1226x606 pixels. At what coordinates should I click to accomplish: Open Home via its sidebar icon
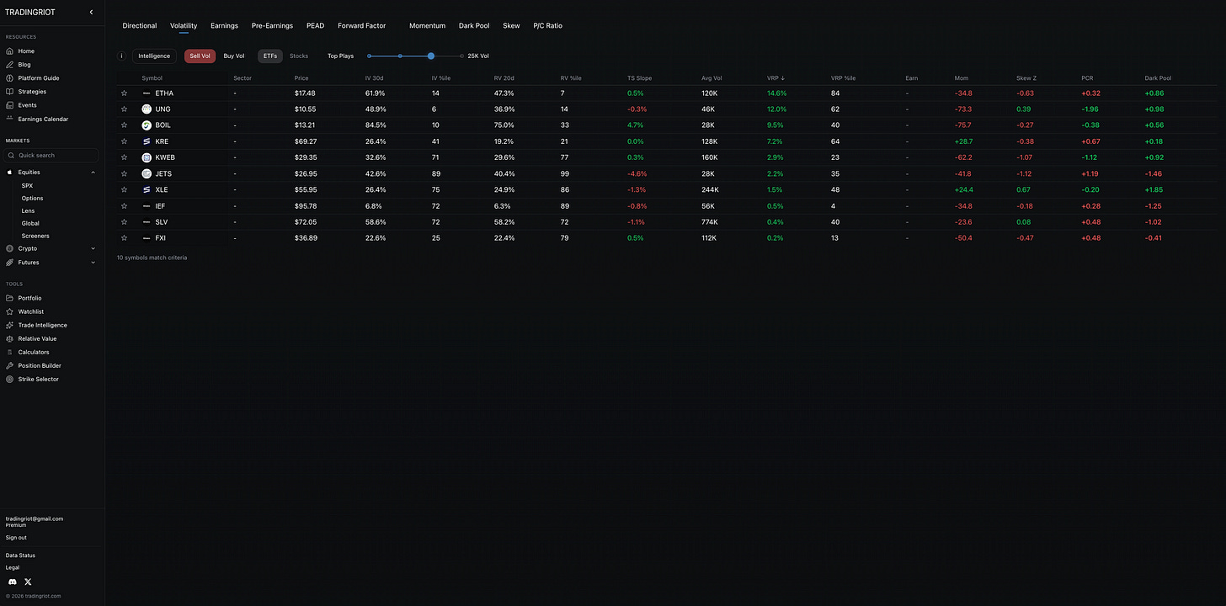click(x=10, y=51)
